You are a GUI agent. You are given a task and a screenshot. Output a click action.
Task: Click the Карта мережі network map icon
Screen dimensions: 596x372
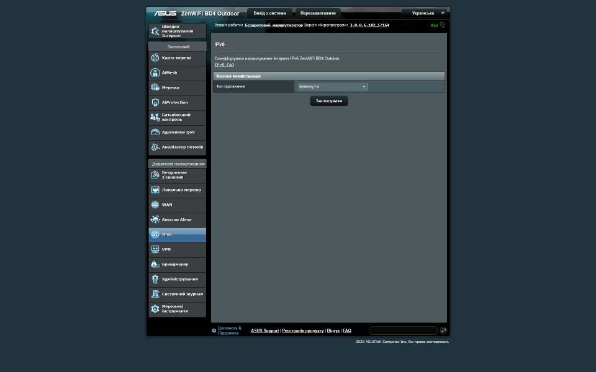pyautogui.click(x=155, y=58)
